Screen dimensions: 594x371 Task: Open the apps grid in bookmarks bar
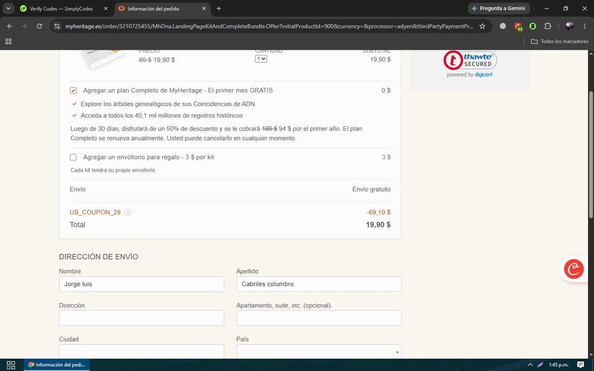click(x=8, y=41)
